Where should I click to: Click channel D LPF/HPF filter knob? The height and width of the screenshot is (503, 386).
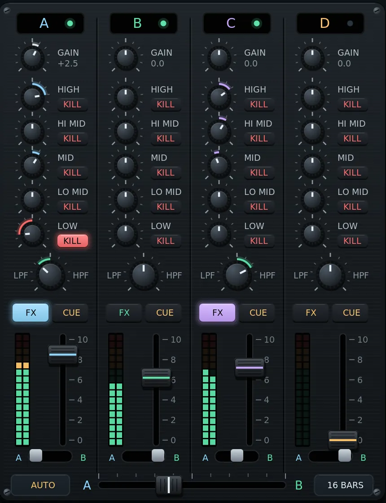pyautogui.click(x=330, y=276)
